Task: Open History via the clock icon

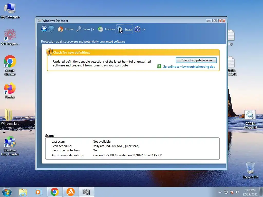Action: [x=100, y=29]
